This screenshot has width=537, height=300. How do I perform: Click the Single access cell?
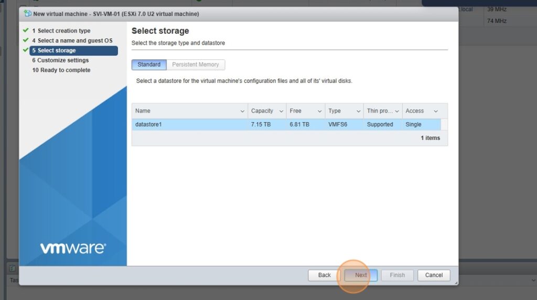[413, 124]
